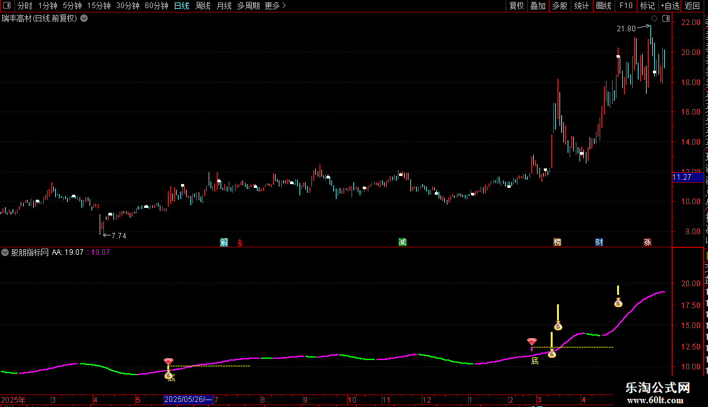The height and width of the screenshot is (407, 708).
Task: Expand the 更多 periods menu
Action: (275, 6)
